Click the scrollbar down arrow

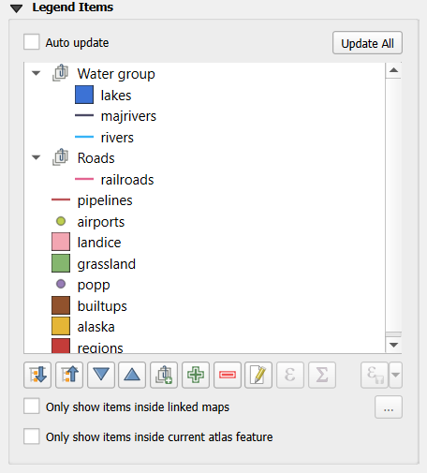pyautogui.click(x=393, y=345)
